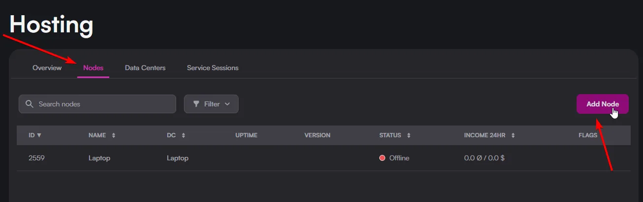Sort nodes by the NAME sort arrows
Screen dimensions: 643x202
click(114, 135)
